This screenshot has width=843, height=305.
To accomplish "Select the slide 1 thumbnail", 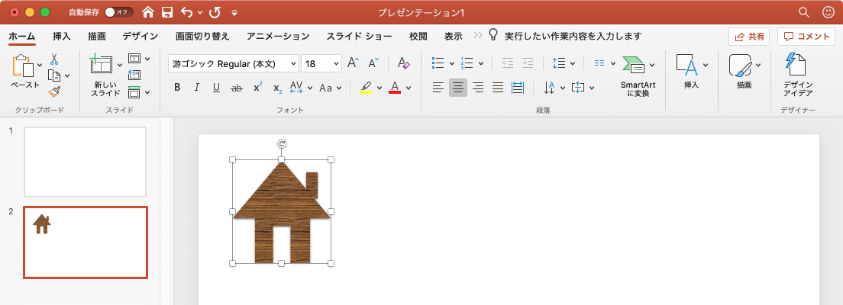I will 85,162.
